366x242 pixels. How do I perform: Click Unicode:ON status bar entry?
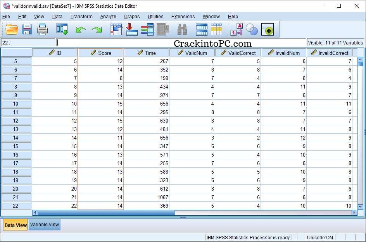[x=320, y=238]
